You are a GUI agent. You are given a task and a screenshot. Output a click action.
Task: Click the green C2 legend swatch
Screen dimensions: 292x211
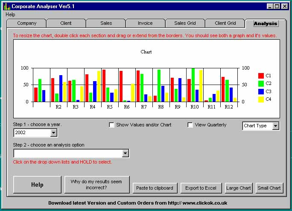click(261, 84)
